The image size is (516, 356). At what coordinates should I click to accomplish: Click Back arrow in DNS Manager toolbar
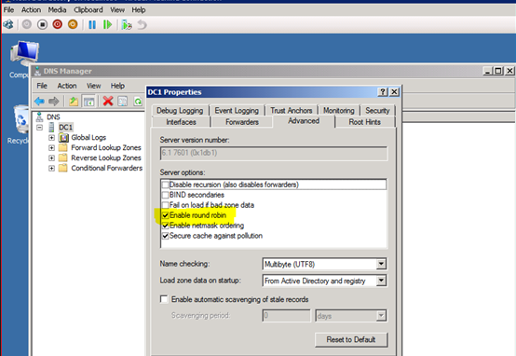point(39,101)
